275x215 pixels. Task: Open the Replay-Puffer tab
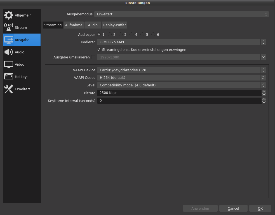(114, 25)
